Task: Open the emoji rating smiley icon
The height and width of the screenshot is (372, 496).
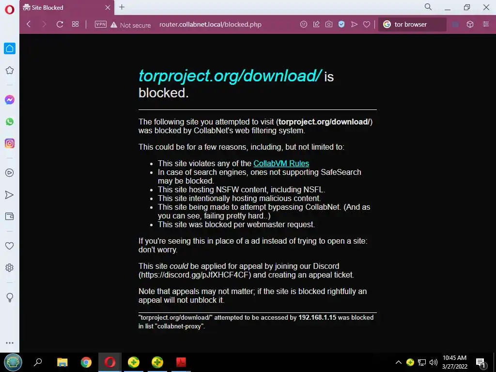Action: pyautogui.click(x=303, y=24)
